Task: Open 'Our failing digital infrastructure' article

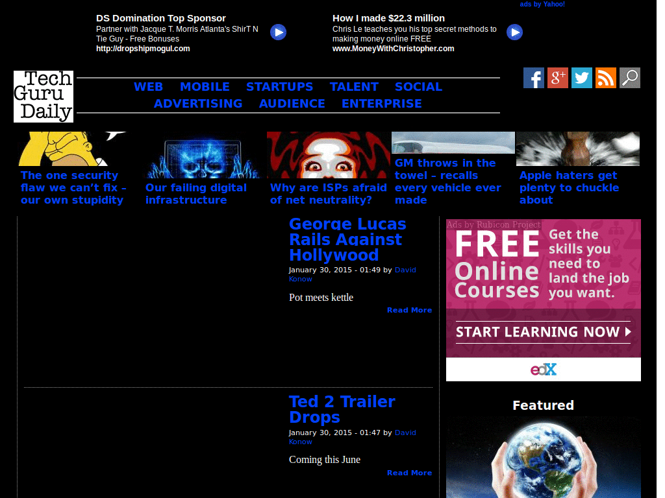Action: tap(196, 194)
